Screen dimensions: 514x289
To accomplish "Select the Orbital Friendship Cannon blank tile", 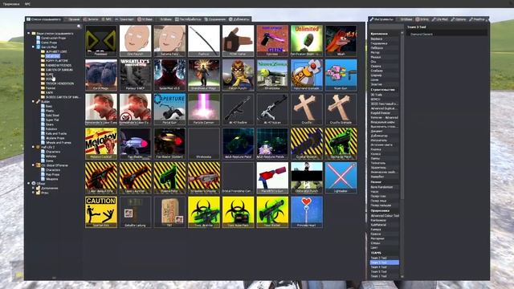I will tap(238, 177).
